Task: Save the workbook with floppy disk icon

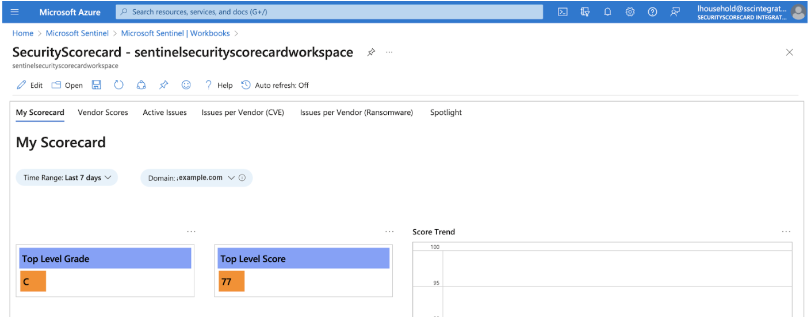Action: pyautogui.click(x=97, y=85)
